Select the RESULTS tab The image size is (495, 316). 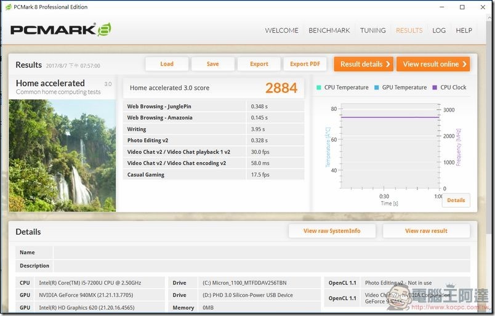coord(409,30)
